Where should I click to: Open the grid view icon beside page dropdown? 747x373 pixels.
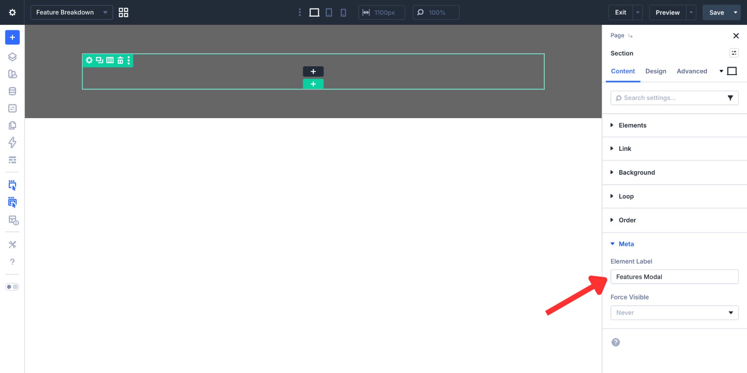(x=123, y=12)
